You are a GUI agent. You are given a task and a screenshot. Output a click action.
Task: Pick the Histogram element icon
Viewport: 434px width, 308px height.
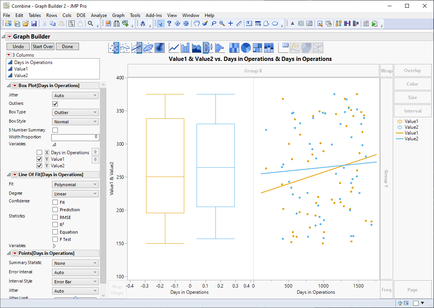click(x=220, y=48)
